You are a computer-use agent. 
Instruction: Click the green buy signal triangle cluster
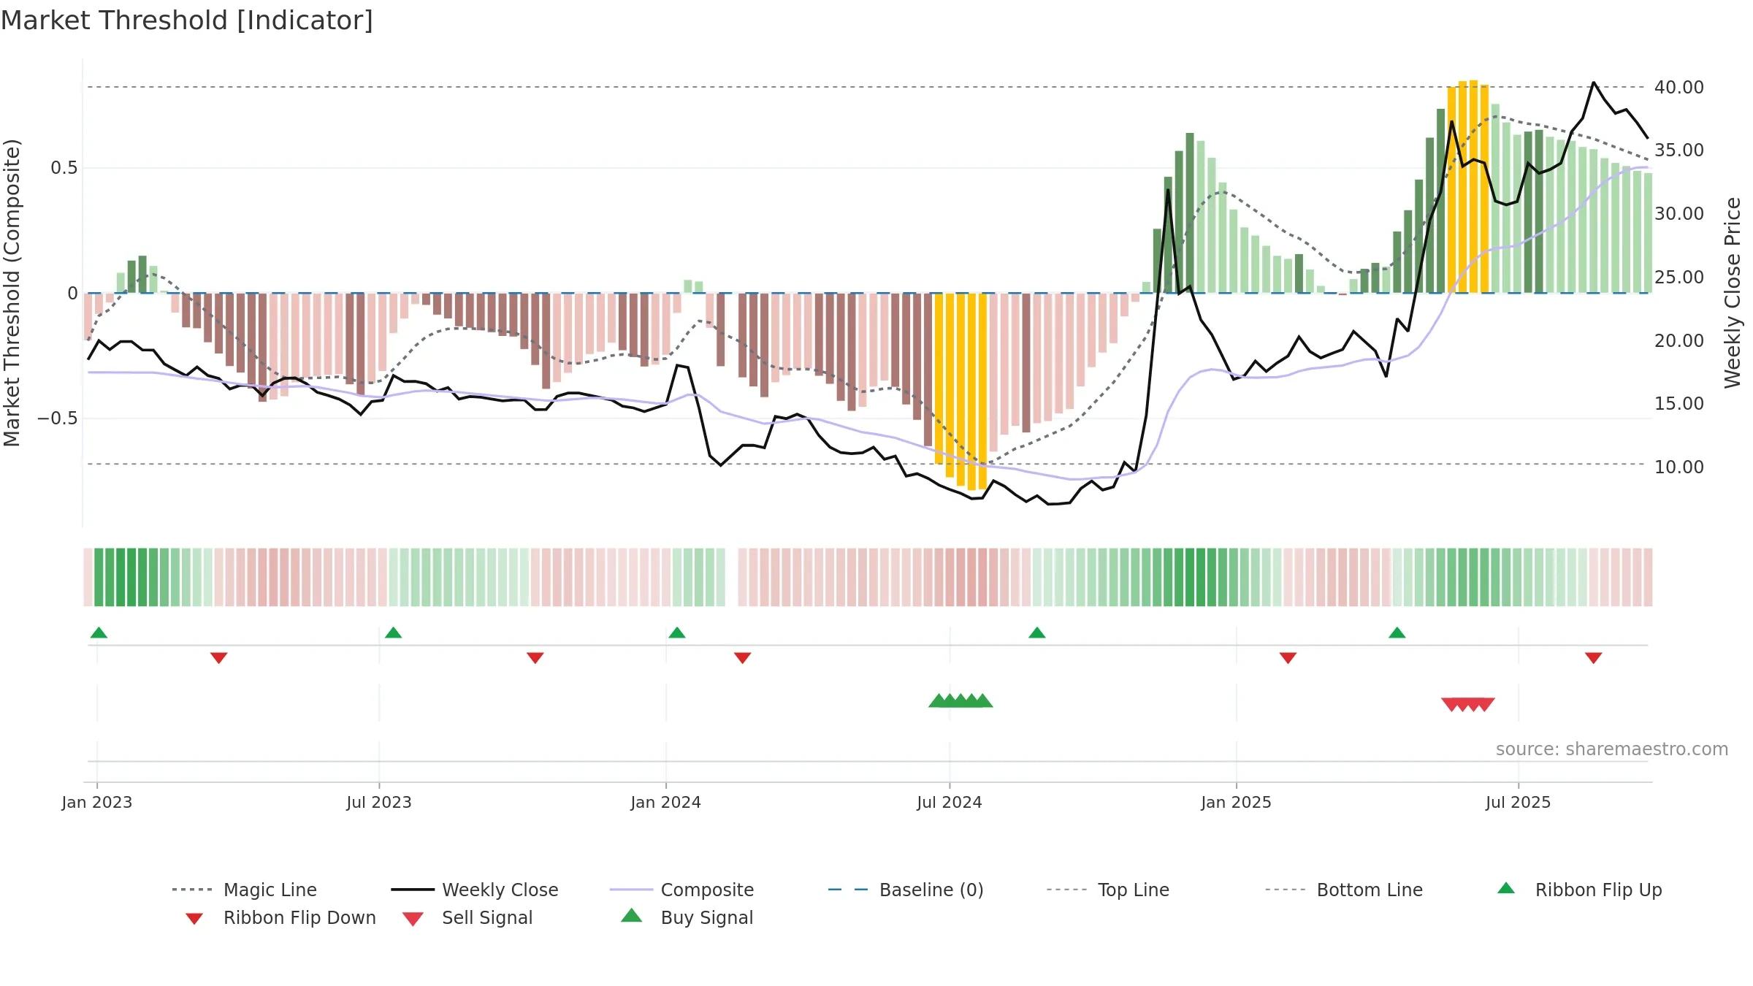[960, 701]
